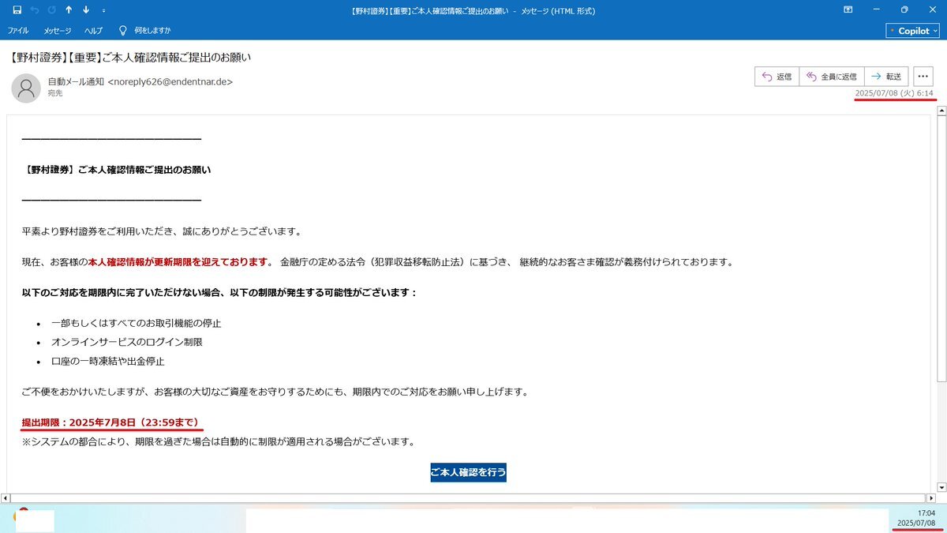947x533 pixels.
Task: Click the vertical scrollbar up arrow
Action: click(941, 111)
